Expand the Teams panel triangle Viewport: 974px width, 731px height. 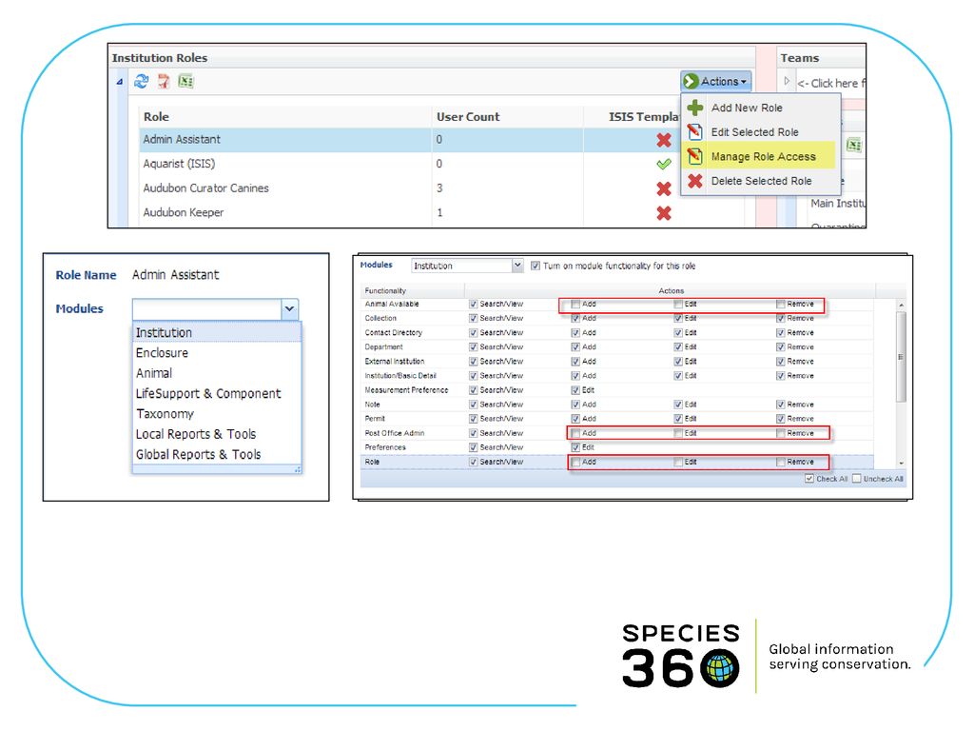pyautogui.click(x=787, y=82)
